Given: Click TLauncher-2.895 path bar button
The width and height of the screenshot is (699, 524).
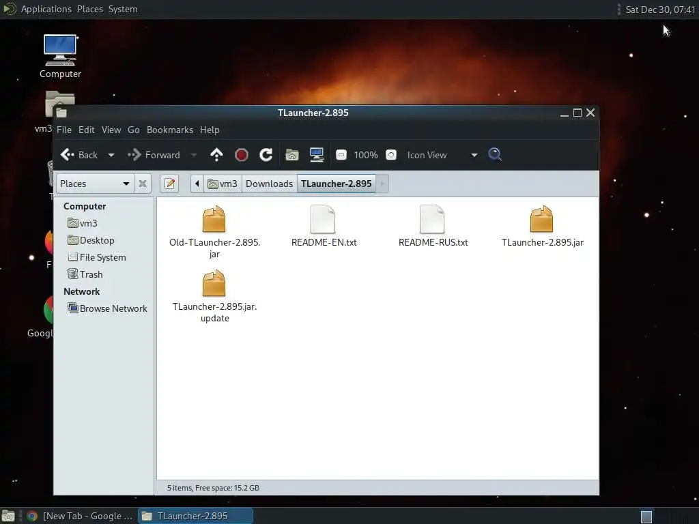Looking at the screenshot, I should tap(336, 184).
